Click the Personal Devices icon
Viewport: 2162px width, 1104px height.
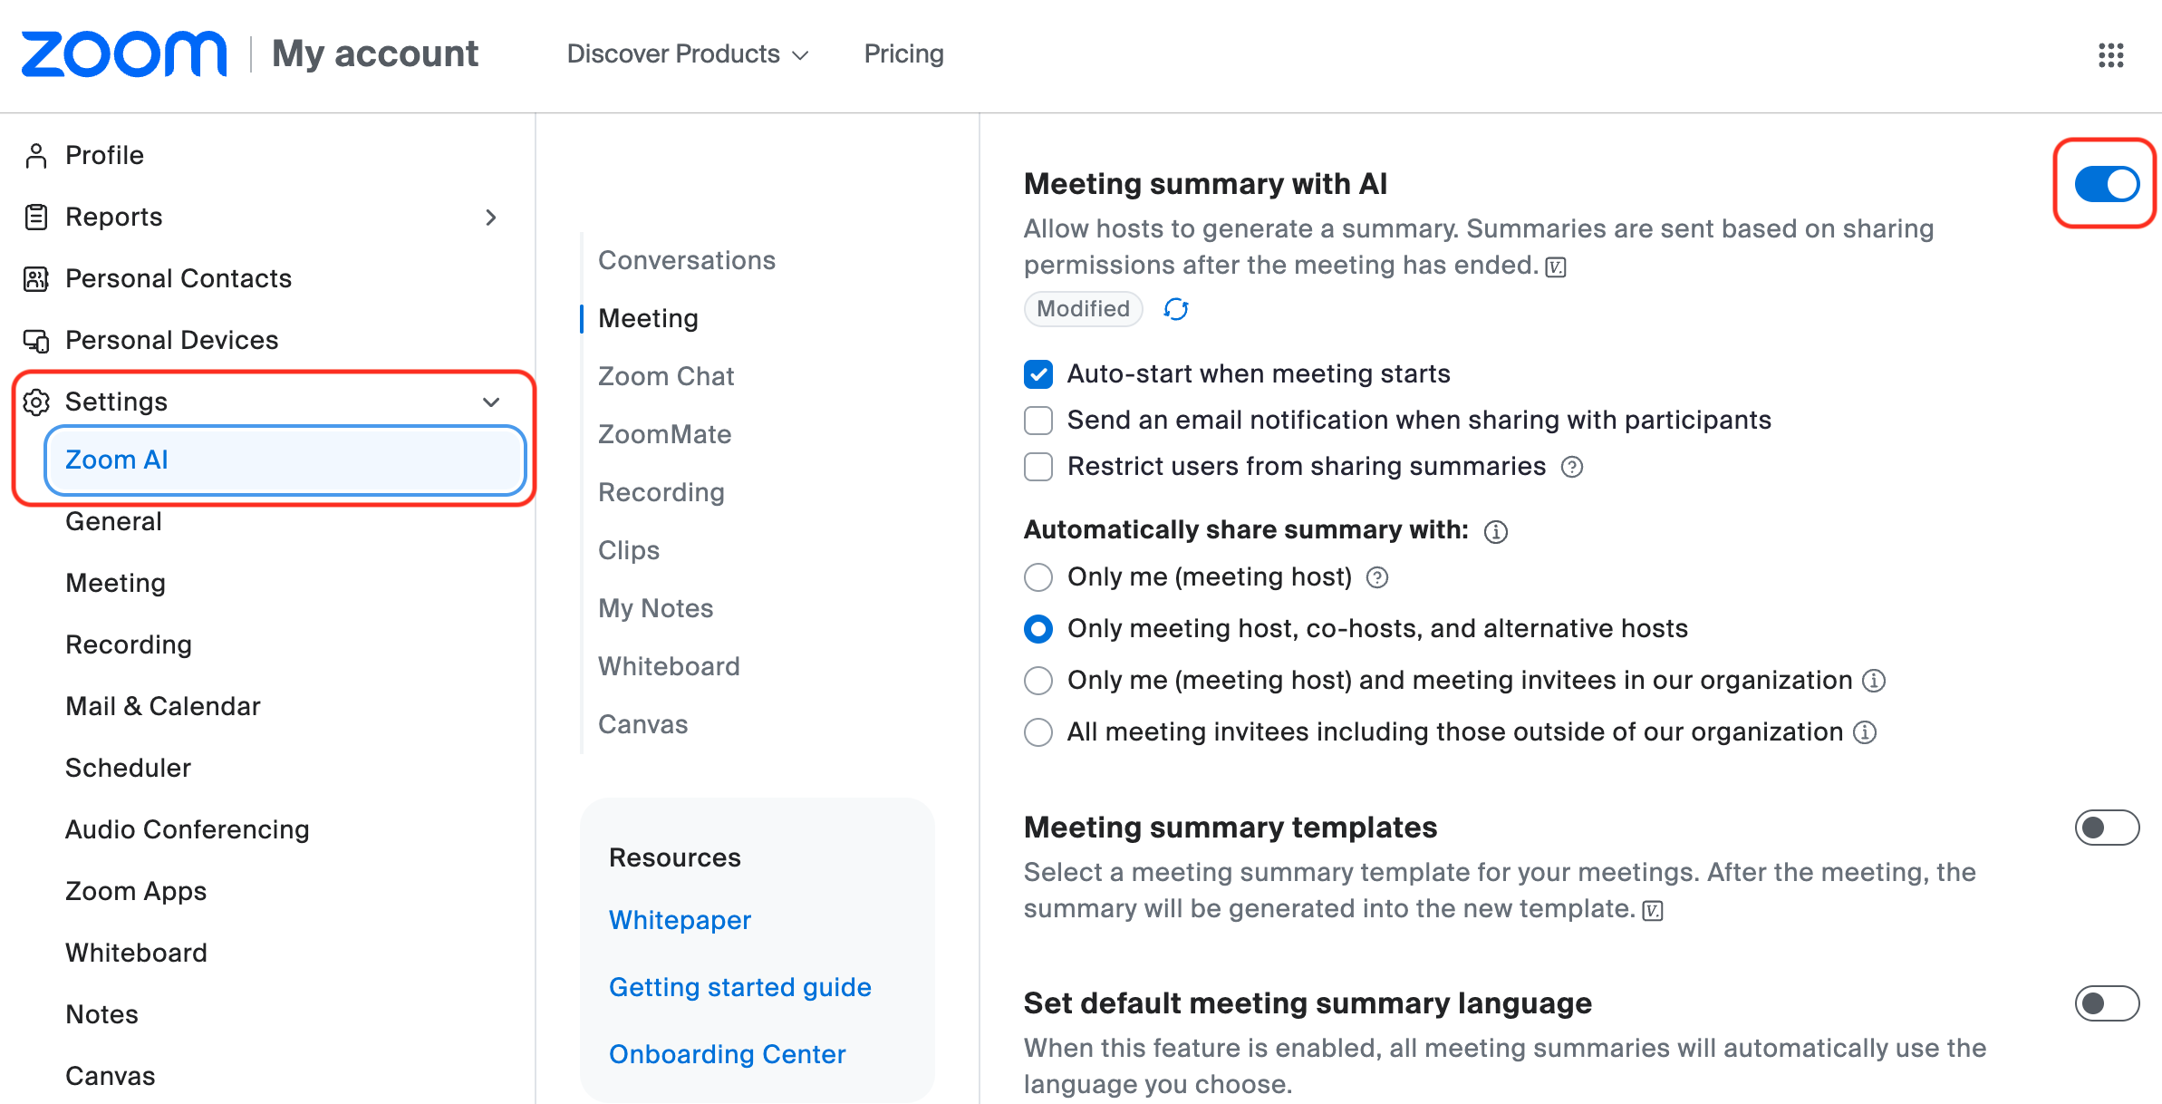pos(36,341)
